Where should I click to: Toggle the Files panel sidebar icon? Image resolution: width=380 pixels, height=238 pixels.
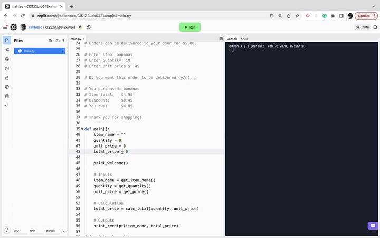point(7,40)
